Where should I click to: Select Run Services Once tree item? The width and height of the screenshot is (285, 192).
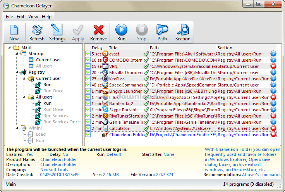62,122
